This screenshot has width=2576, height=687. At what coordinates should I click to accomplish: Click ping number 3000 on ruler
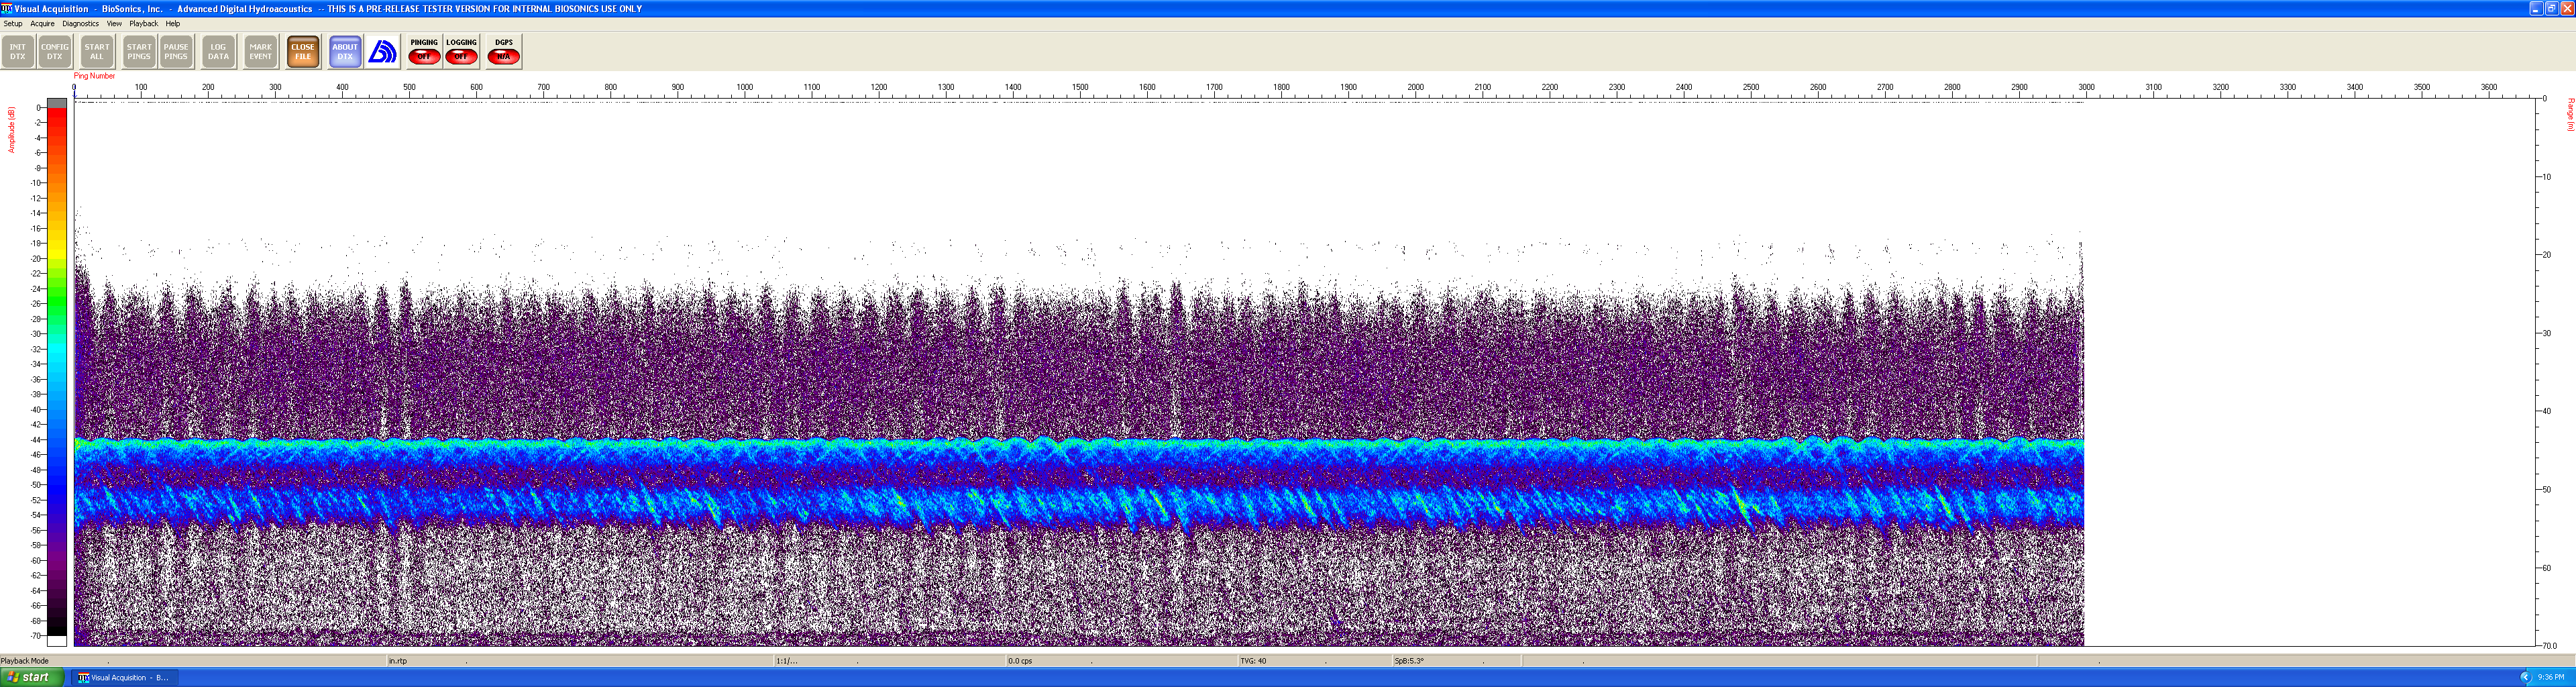tap(2086, 88)
